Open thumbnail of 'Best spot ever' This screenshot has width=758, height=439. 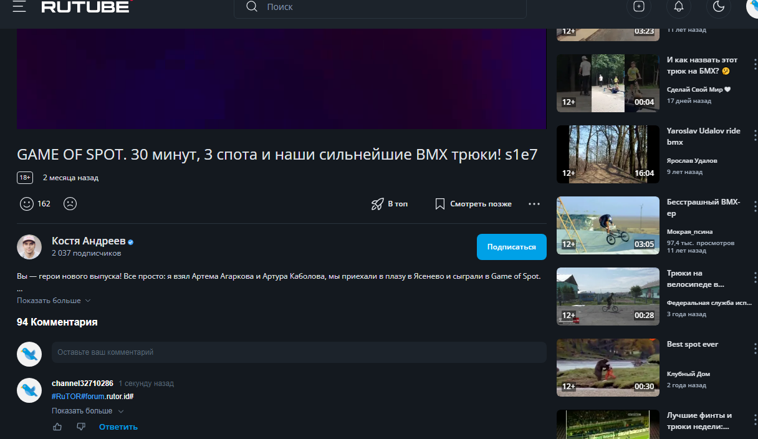coord(608,367)
